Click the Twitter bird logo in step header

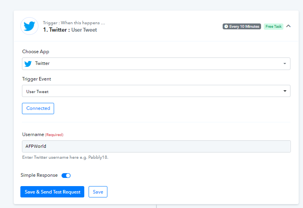tap(29, 26)
